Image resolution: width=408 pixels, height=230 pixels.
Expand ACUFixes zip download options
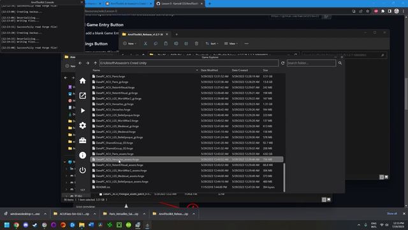pos(95,214)
